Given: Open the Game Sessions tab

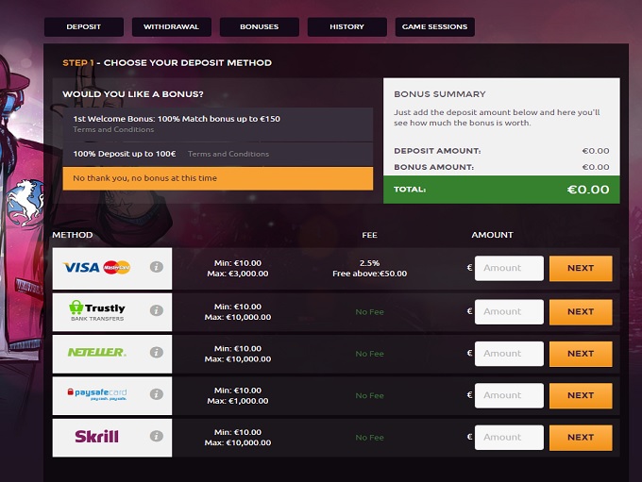Looking at the screenshot, I should 434,27.
